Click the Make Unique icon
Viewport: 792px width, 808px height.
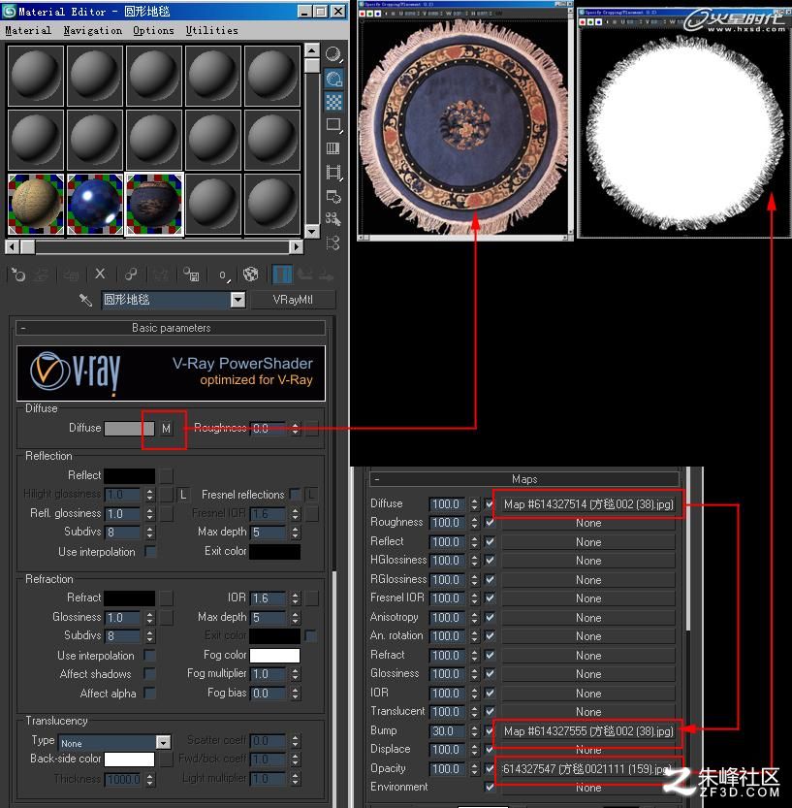tap(131, 275)
